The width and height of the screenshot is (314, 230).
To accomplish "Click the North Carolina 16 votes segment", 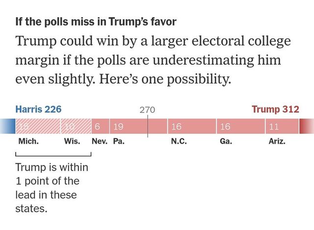I will [x=191, y=127].
